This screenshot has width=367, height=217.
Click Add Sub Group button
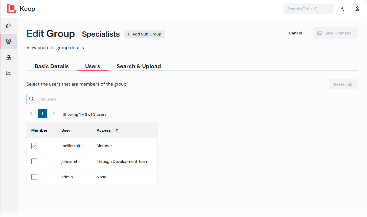[x=145, y=34]
